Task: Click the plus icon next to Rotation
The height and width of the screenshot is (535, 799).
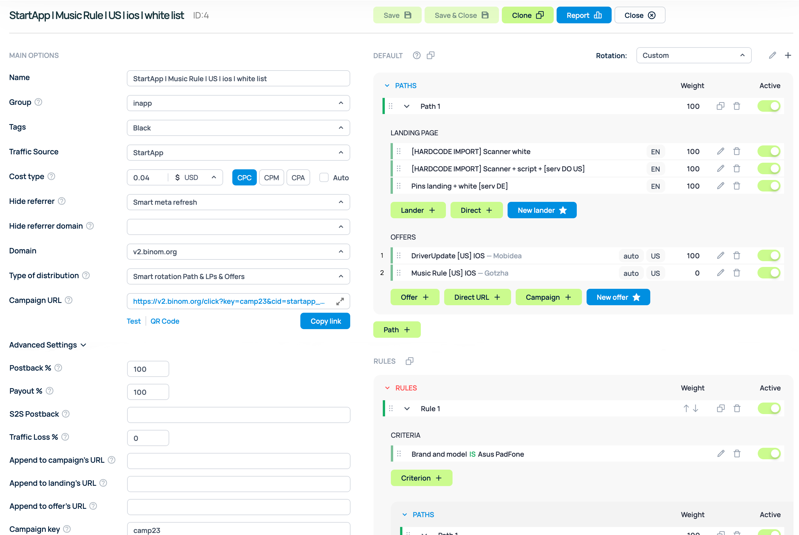Action: pyautogui.click(x=788, y=55)
